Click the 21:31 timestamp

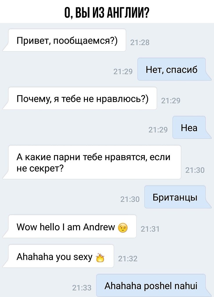(150, 229)
